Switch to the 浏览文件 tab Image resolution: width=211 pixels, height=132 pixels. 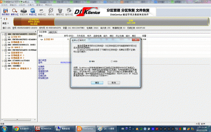(53, 32)
